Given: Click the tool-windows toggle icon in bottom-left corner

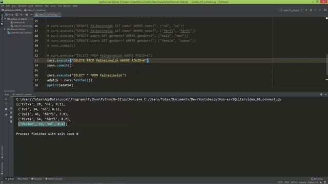Looking at the screenshot, I should [2, 182].
